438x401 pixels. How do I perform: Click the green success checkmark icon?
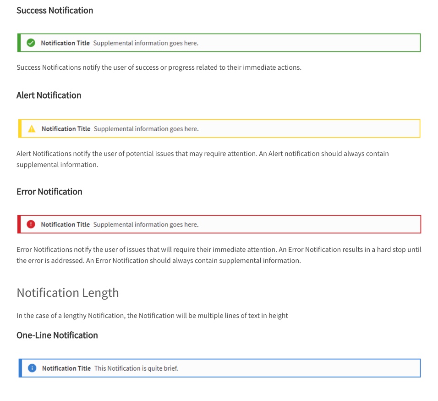coord(31,43)
